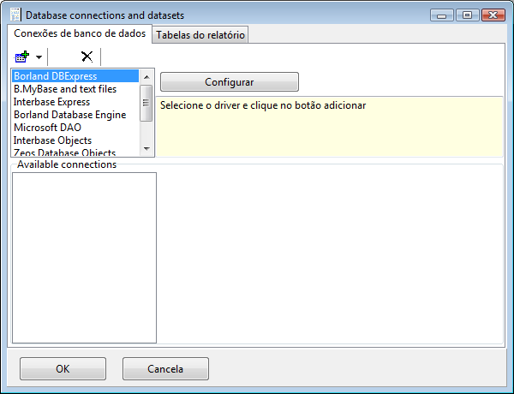This screenshot has height=394, width=514.
Task: Select Borland DBExpress driver
Action: tap(55, 76)
